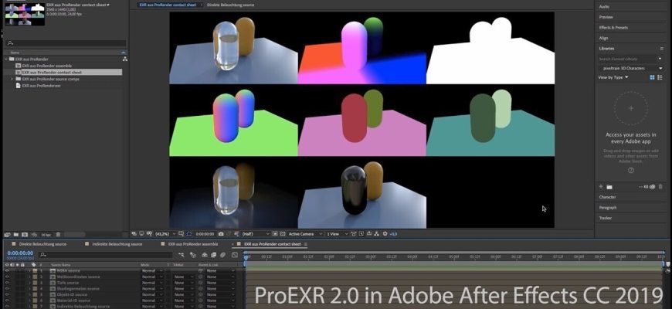This screenshot has width=672, height=309.
Task: Click the show channel icon in viewer bar
Action: (237, 234)
